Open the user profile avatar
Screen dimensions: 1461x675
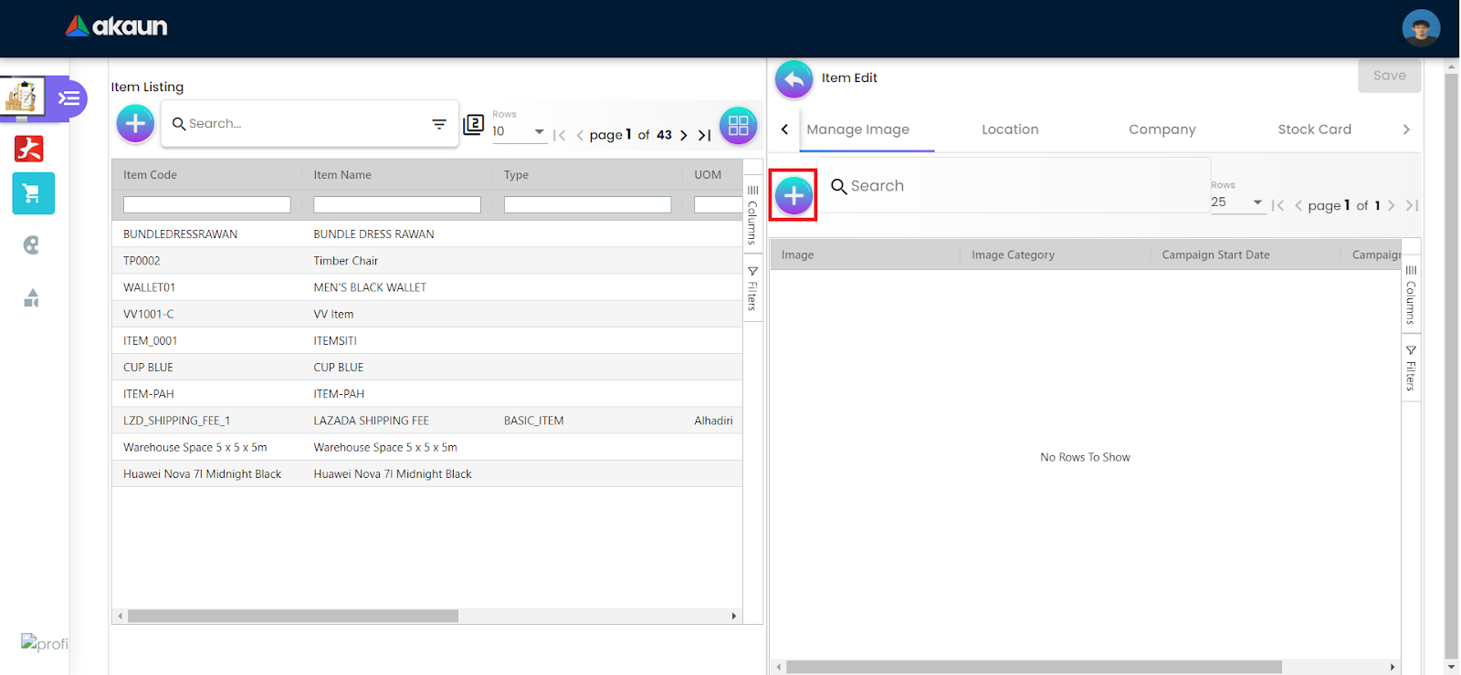1420,28
